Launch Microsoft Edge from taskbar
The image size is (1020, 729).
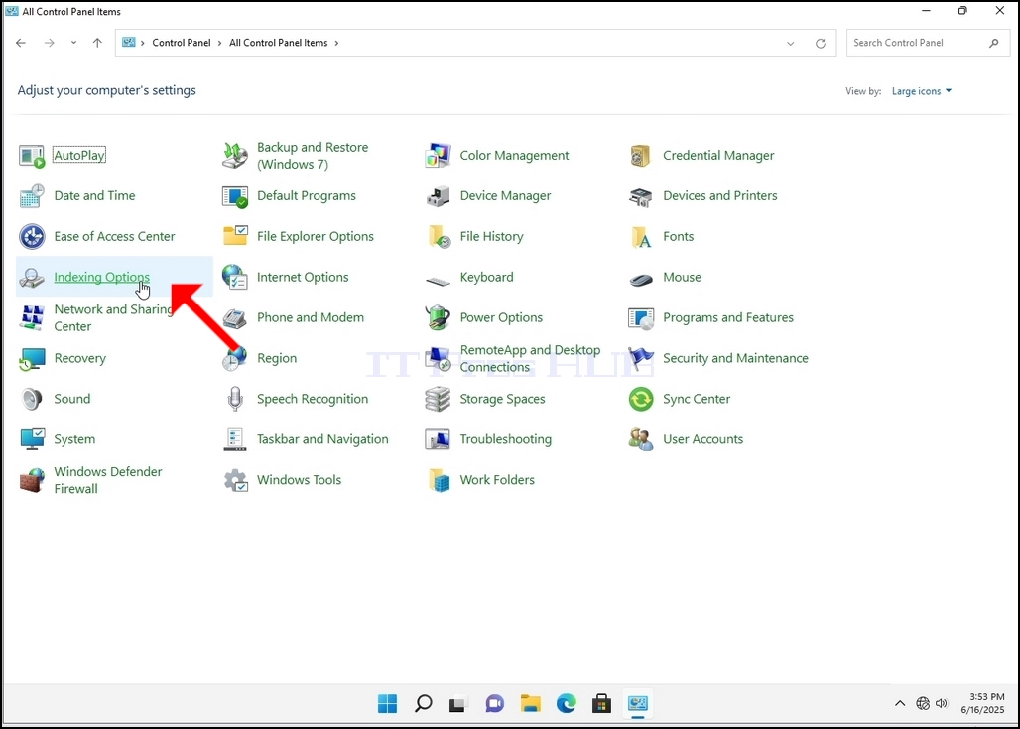click(566, 703)
